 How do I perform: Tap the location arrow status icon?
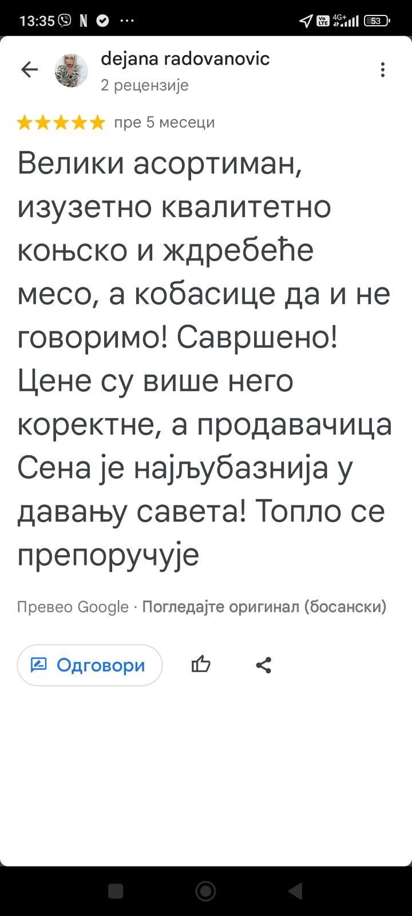pyautogui.click(x=306, y=21)
